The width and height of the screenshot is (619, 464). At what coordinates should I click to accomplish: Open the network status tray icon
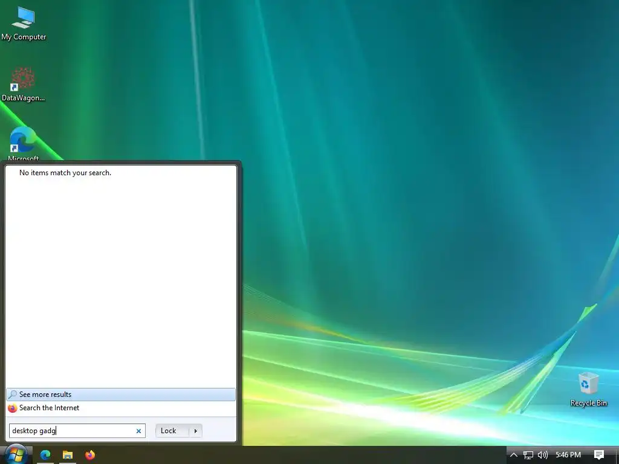pos(528,455)
